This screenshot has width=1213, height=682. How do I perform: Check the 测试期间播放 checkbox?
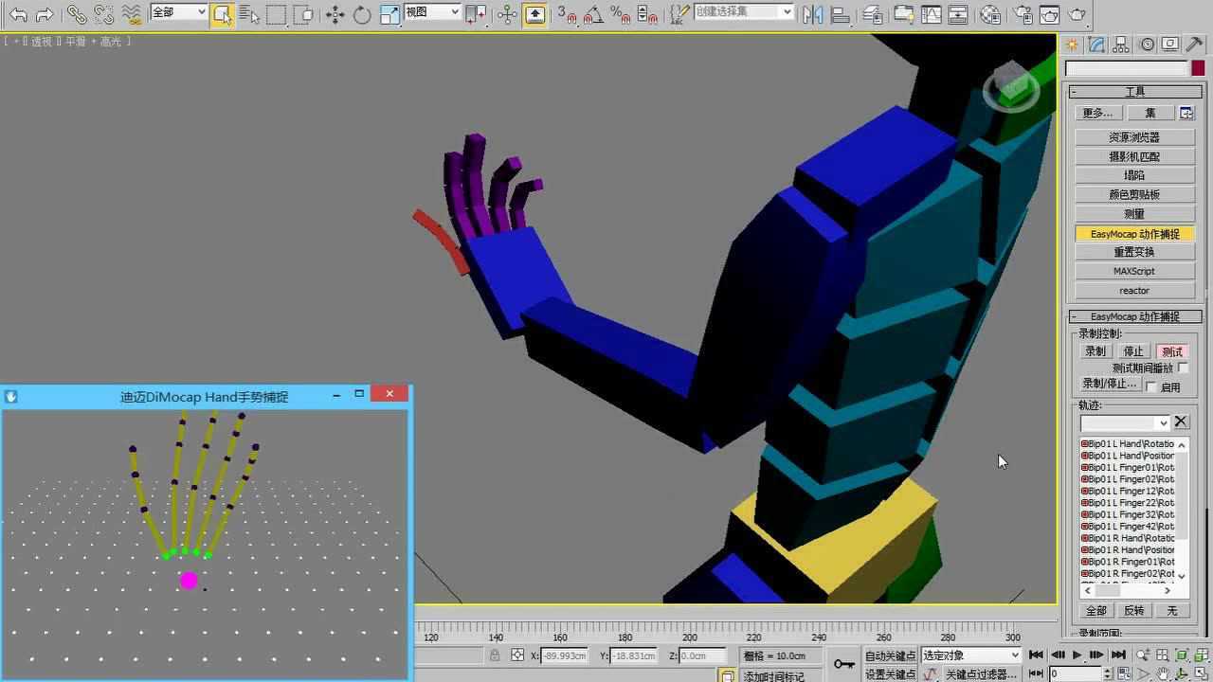point(1183,368)
